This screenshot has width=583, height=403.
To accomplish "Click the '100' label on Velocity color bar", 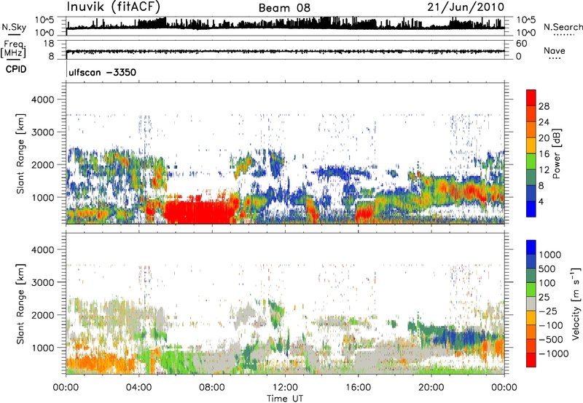I will tap(547, 283).
